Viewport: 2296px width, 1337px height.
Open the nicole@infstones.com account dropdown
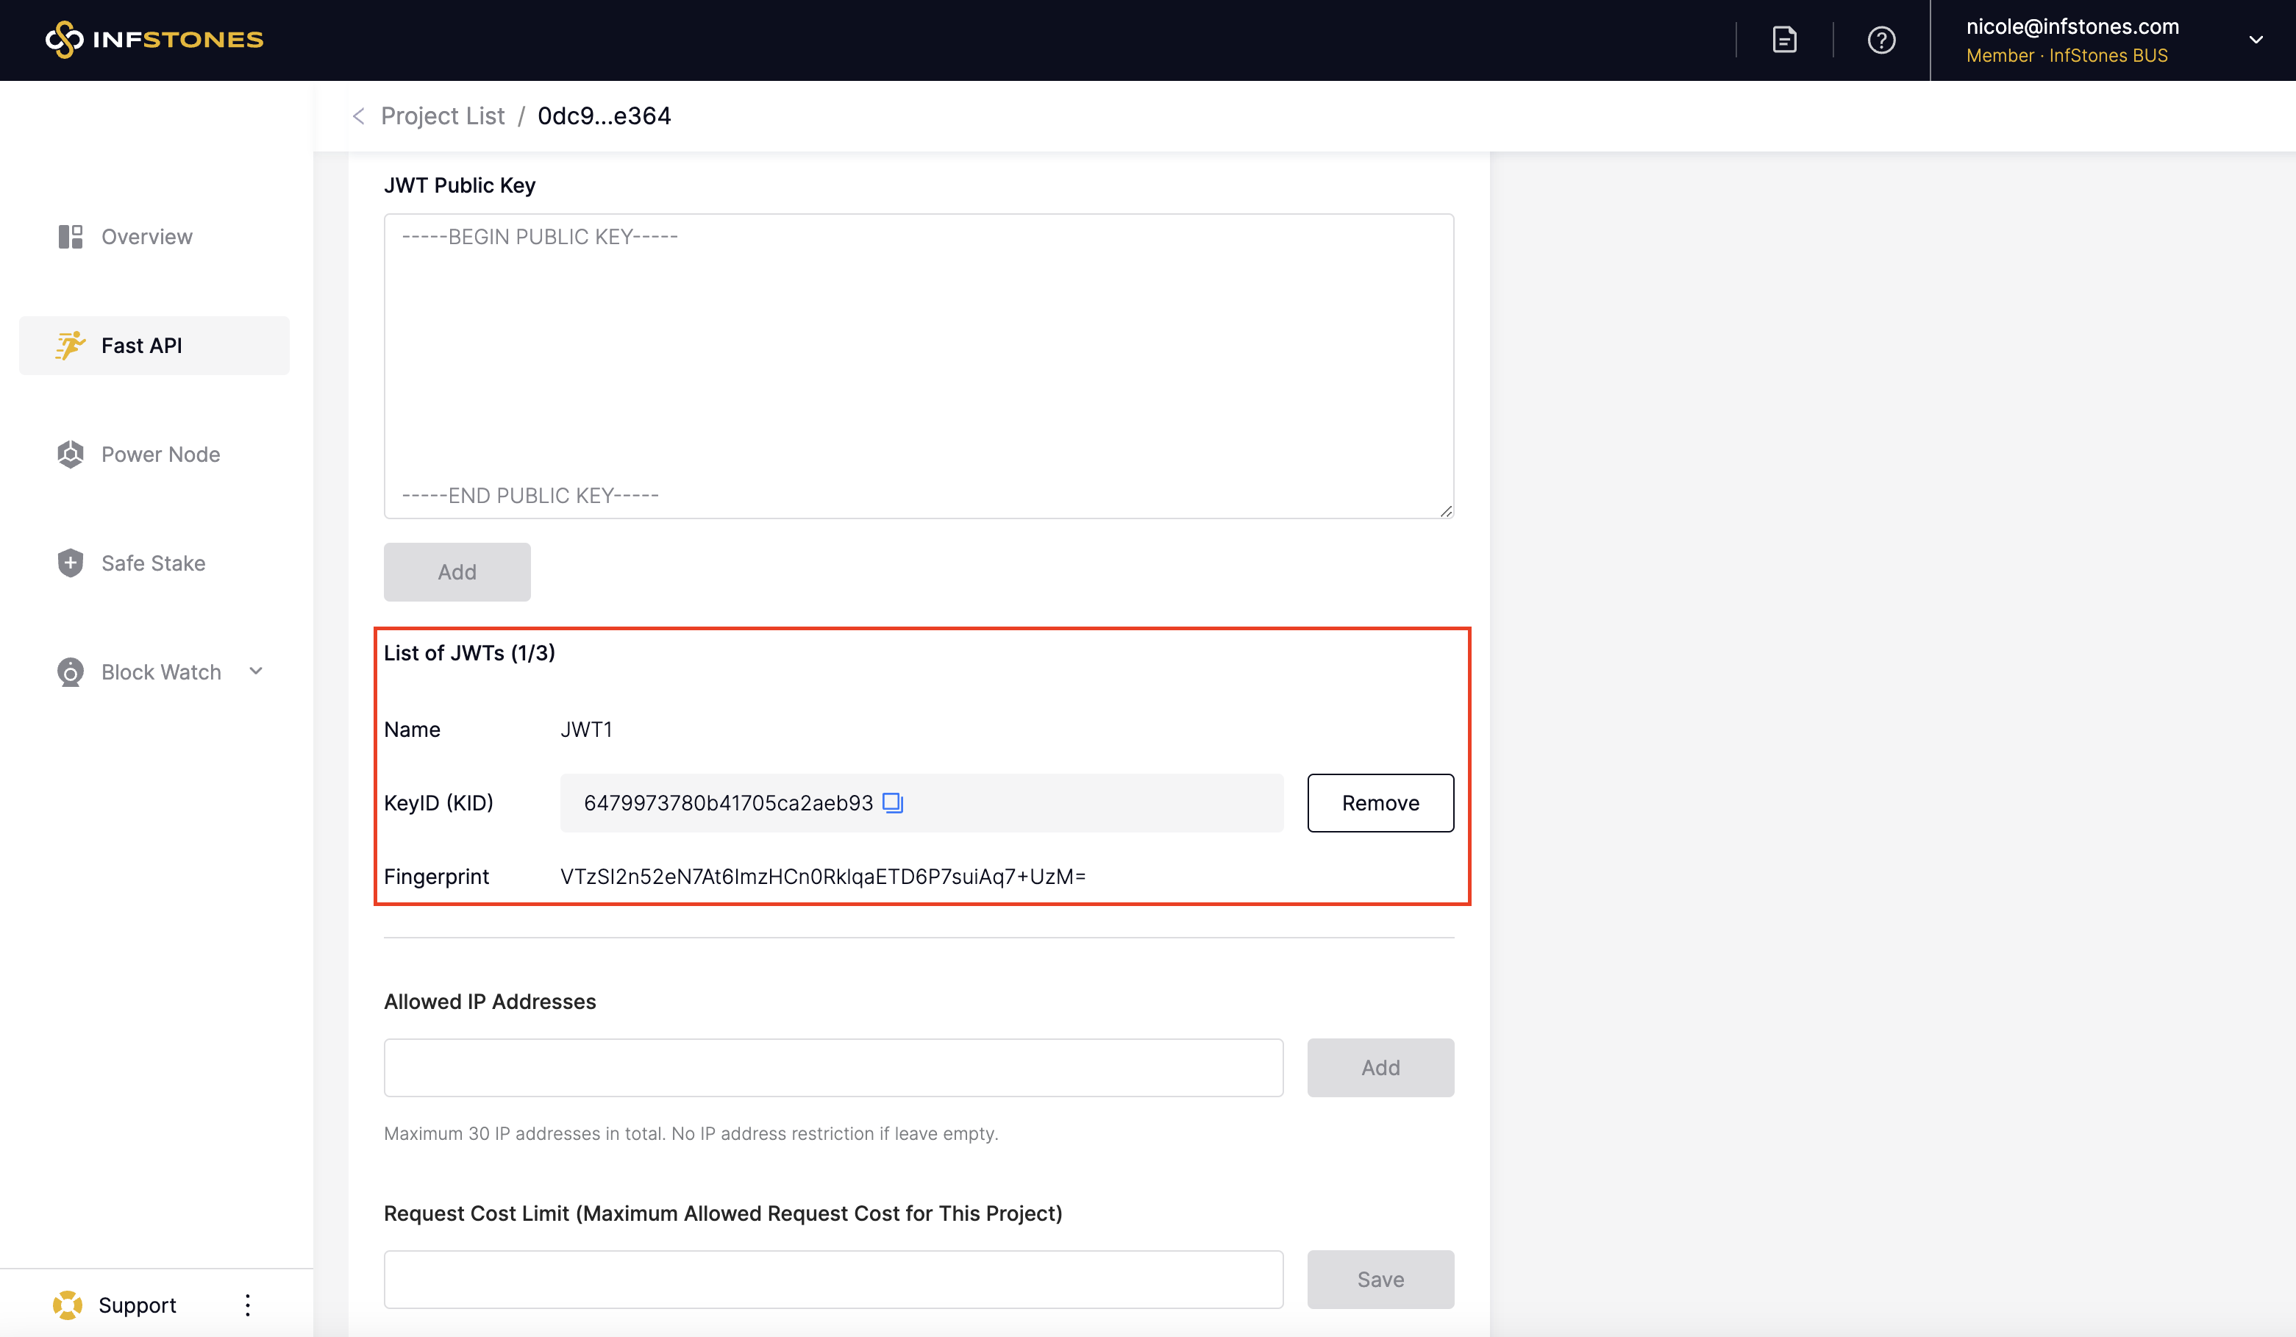[2255, 40]
